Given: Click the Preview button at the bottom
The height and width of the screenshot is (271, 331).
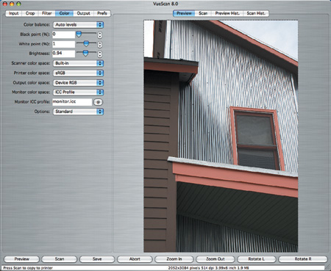Looking at the screenshot, I should pyautogui.click(x=21, y=259).
